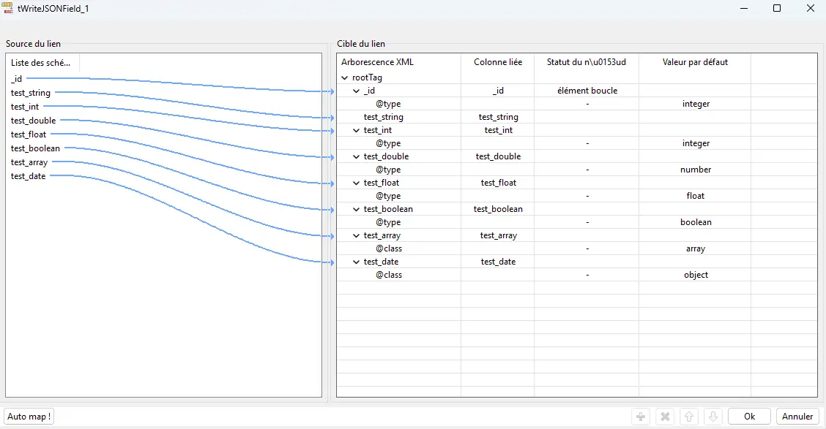Click the delete element icon
The width and height of the screenshot is (826, 429).
pos(664,417)
